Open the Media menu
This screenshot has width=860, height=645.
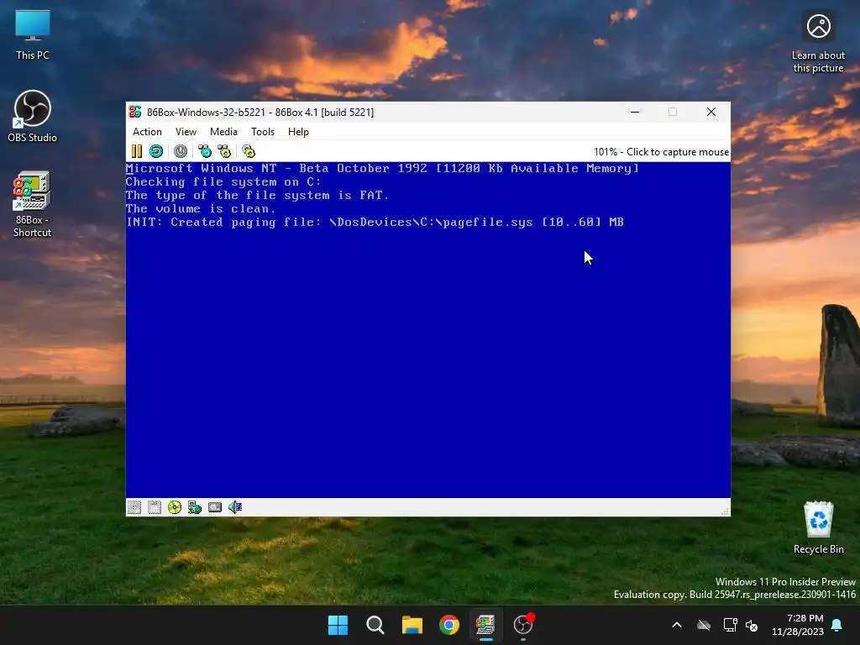(223, 132)
